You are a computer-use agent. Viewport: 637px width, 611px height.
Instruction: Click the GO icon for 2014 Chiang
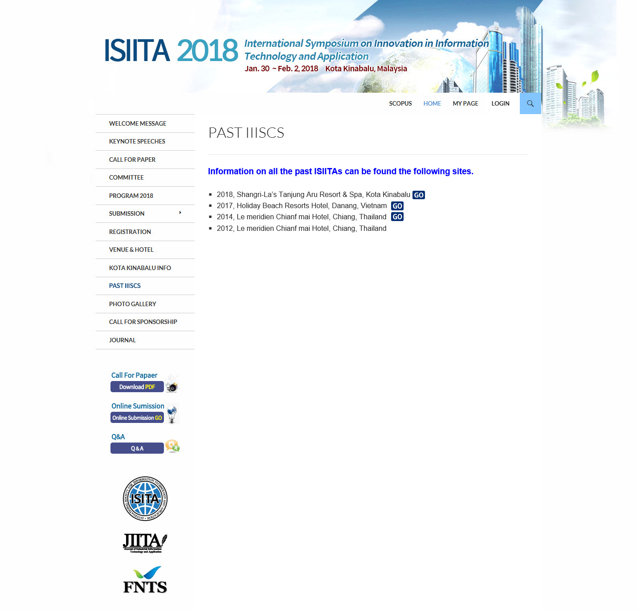397,217
